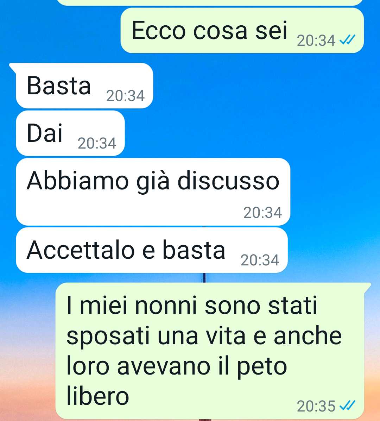Tap the word 'libero' in the last message
This screenshot has width=380, height=421.
pyautogui.click(x=98, y=396)
